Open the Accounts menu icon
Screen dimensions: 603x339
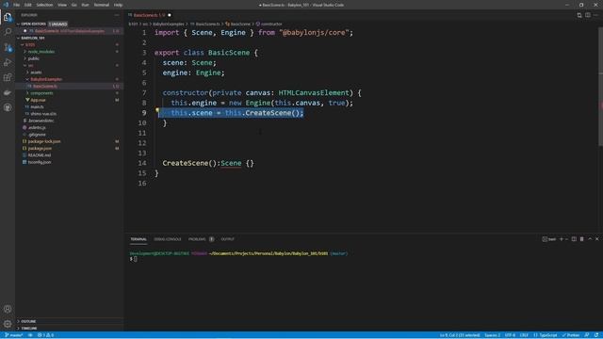[x=8, y=309]
